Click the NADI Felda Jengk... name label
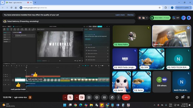Screen dimensions: 193x108 [x=125, y=67]
